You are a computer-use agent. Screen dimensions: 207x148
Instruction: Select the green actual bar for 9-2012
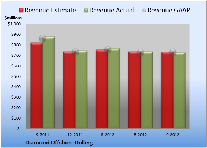[x=179, y=90]
